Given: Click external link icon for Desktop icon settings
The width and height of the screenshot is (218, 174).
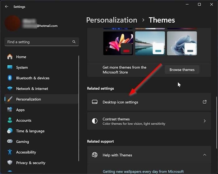Looking at the screenshot, I should [205, 102].
